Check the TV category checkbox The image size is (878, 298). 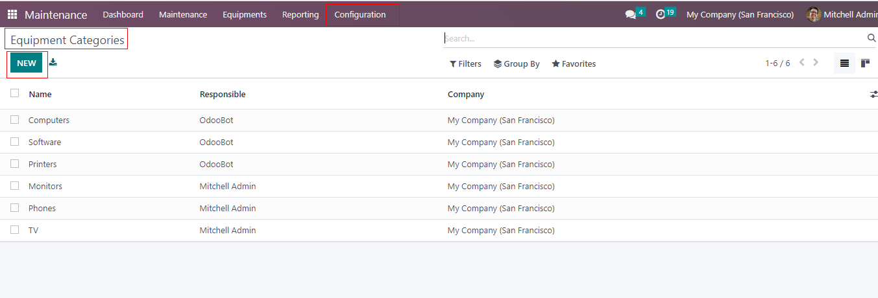click(15, 230)
